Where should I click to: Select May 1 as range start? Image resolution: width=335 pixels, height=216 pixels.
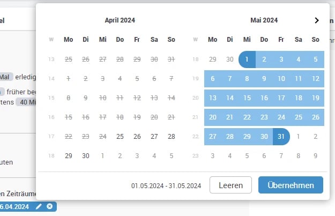247,59
